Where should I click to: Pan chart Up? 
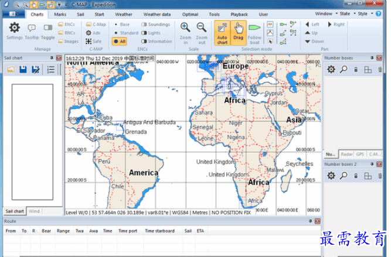coord(311,33)
